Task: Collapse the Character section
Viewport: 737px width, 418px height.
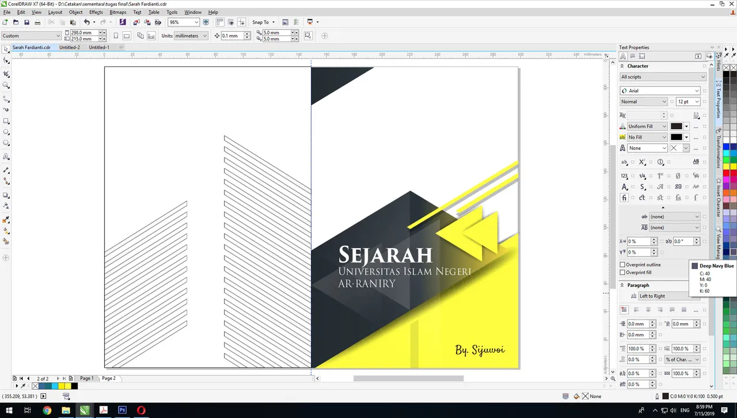Action: (x=622, y=66)
